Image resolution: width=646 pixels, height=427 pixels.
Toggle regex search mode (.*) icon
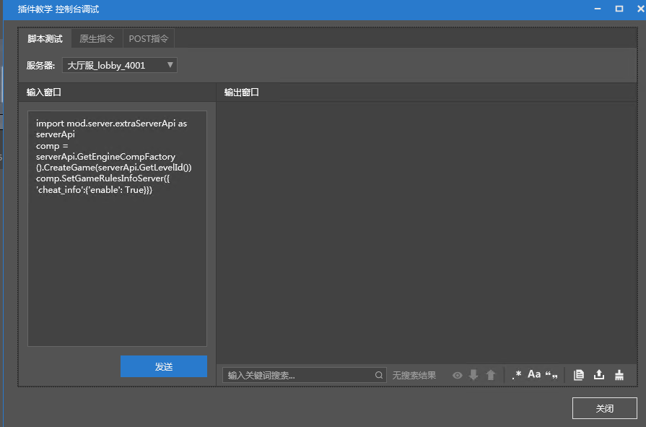click(x=516, y=375)
